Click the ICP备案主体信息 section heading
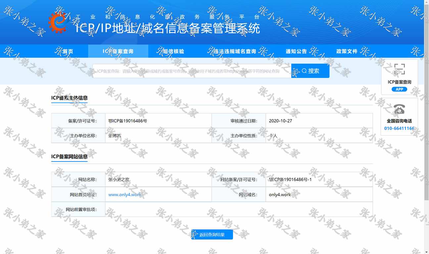This screenshot has height=254, width=429. 70,98
